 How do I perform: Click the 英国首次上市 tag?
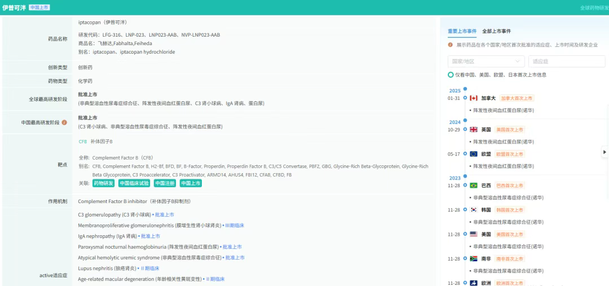pyautogui.click(x=510, y=129)
